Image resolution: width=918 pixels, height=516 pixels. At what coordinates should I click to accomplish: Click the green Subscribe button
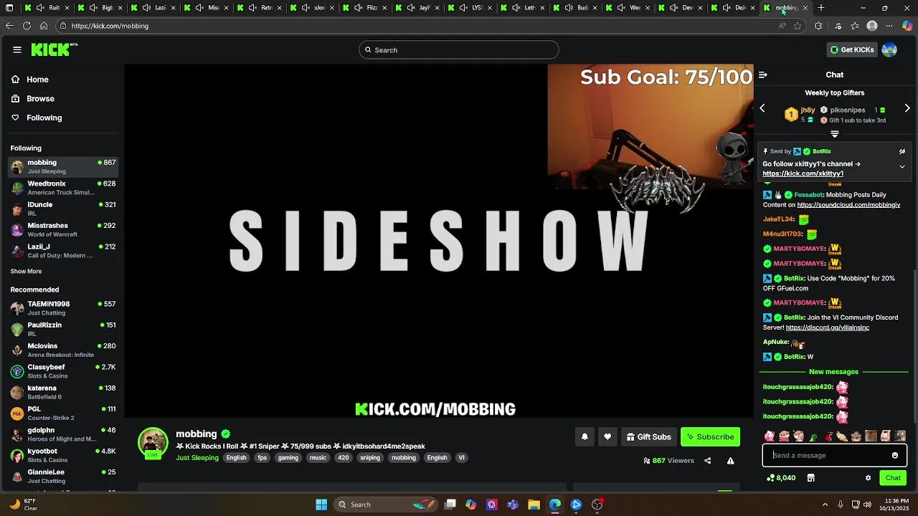click(710, 436)
